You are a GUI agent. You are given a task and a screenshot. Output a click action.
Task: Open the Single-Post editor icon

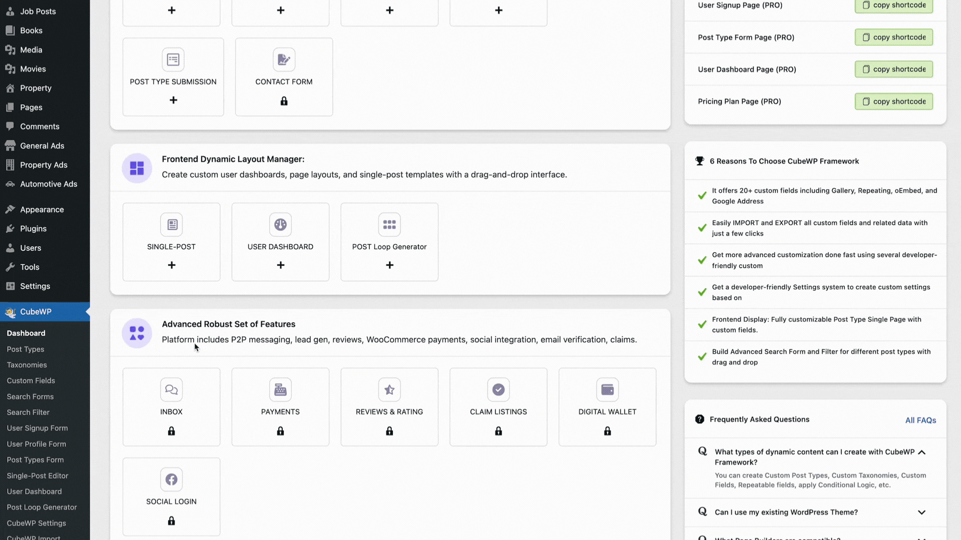[172, 224]
